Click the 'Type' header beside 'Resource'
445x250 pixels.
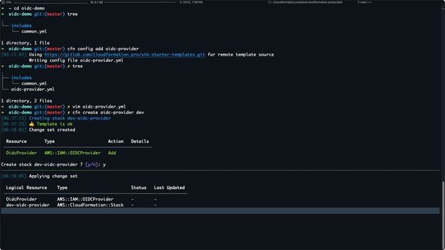pyautogui.click(x=49, y=141)
